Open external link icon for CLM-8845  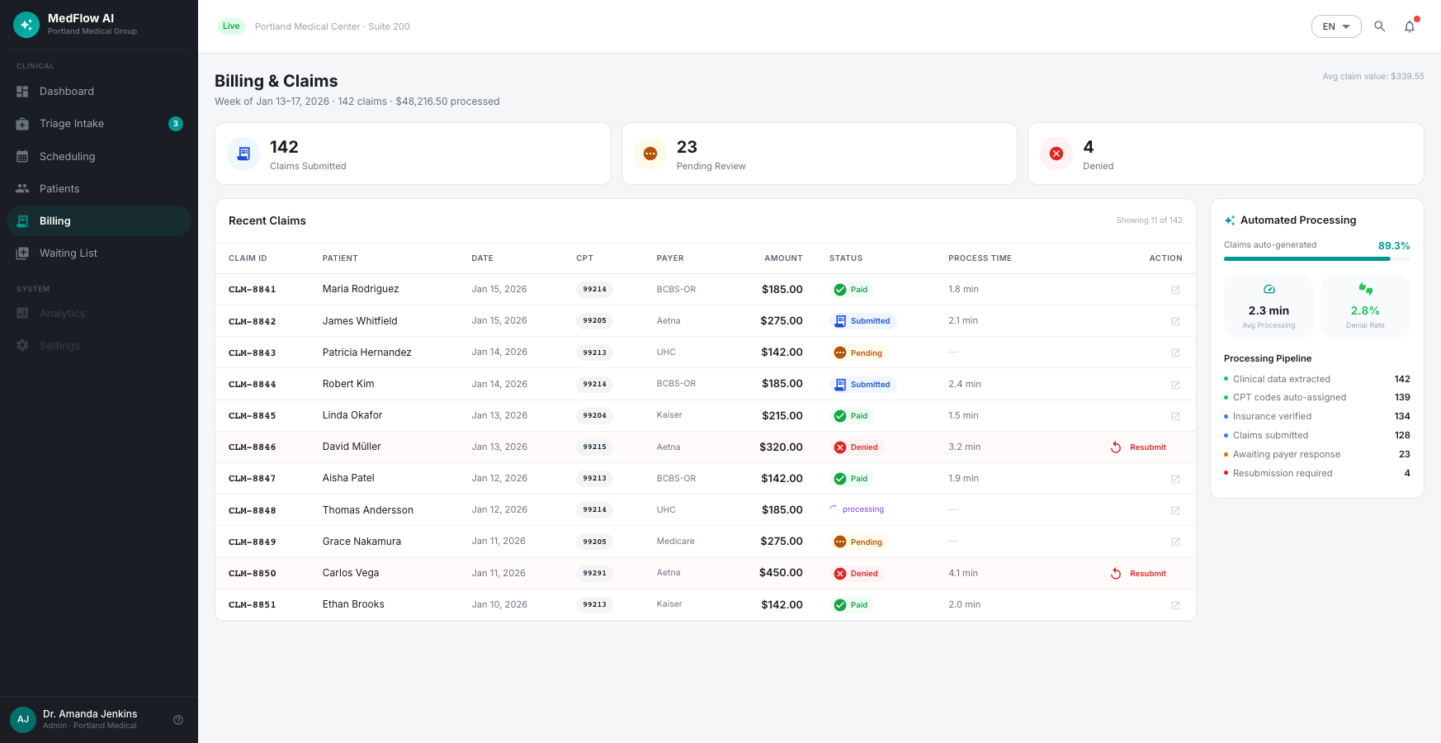(x=1175, y=416)
